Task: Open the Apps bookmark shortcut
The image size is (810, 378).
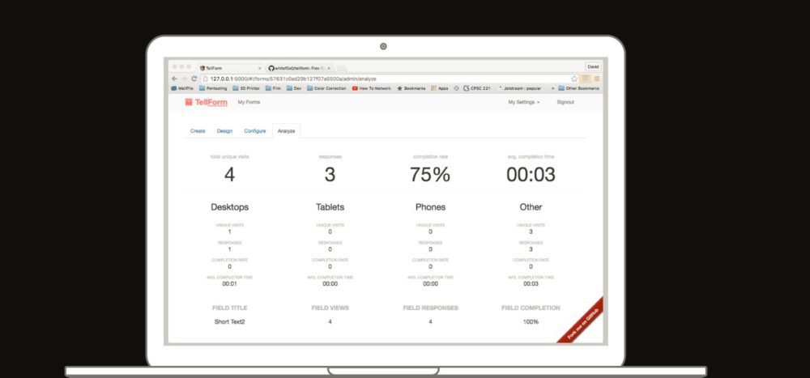Action: 439,88
